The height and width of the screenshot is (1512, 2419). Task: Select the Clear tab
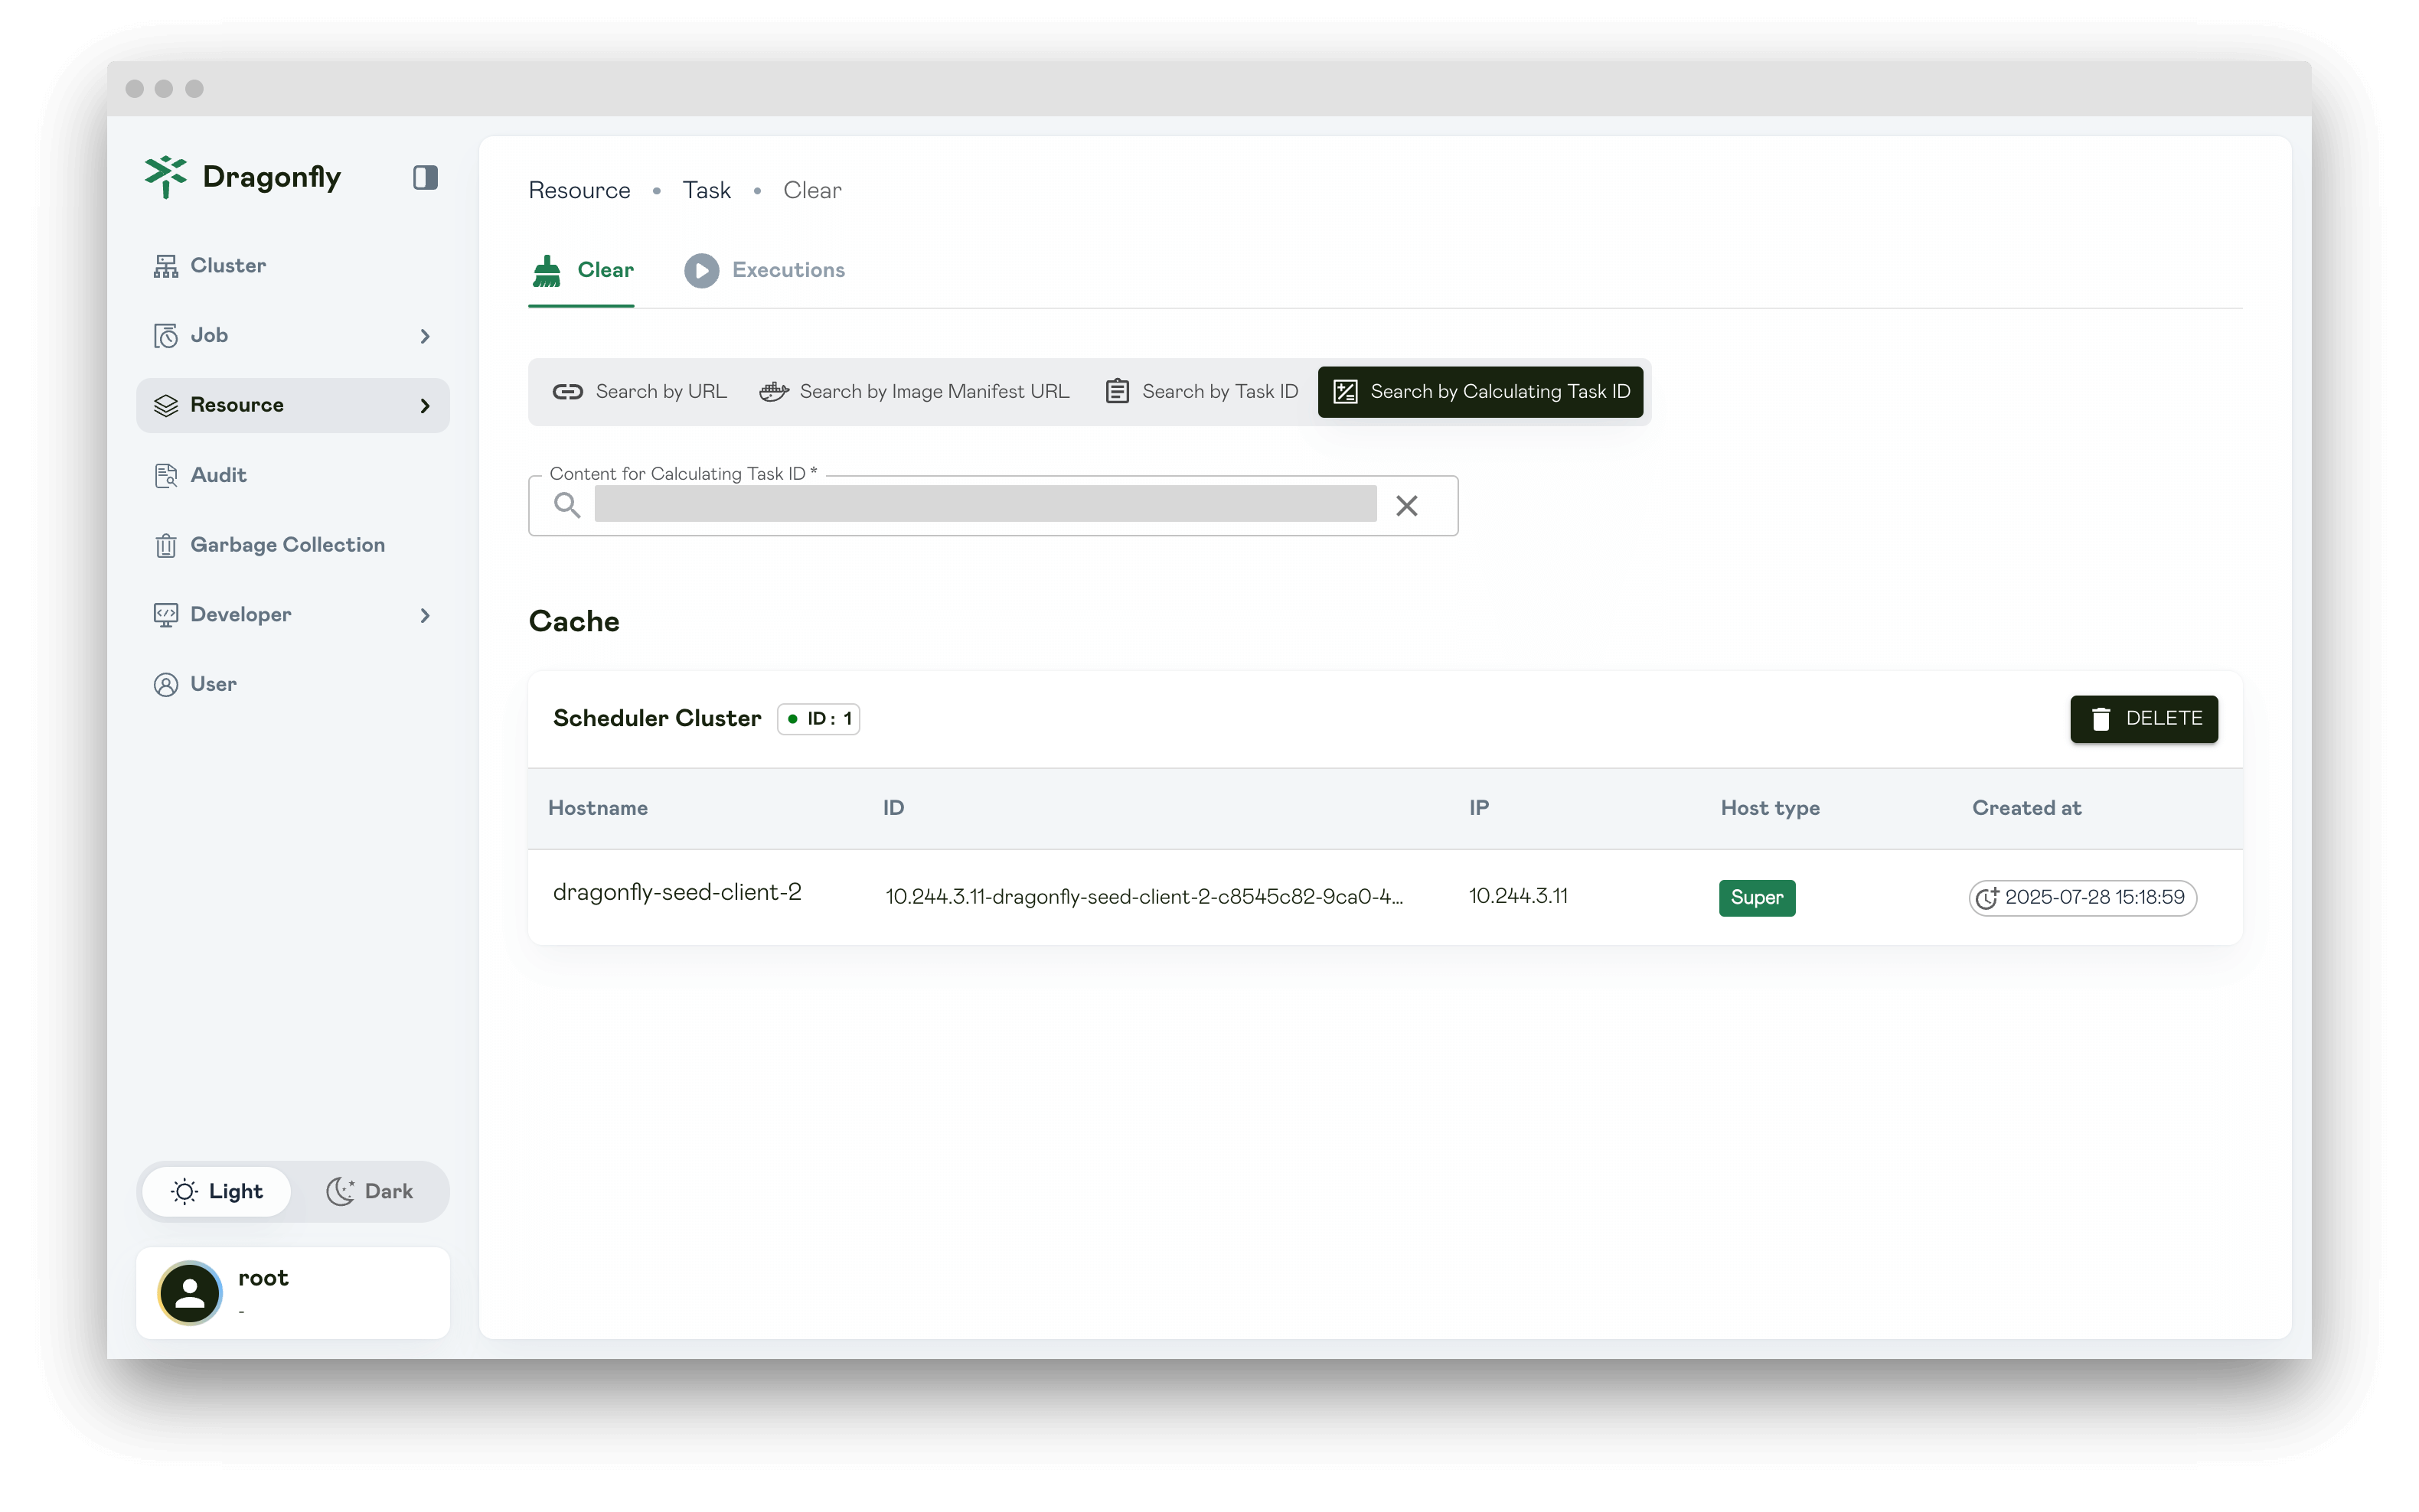pos(581,270)
